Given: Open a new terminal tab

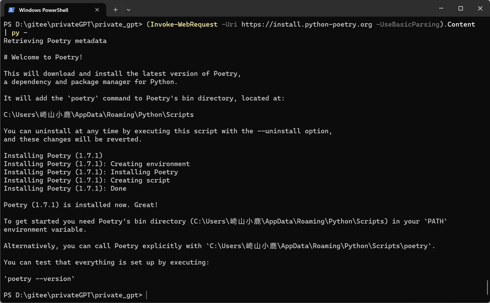Looking at the screenshot, I should (115, 10).
